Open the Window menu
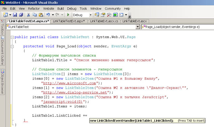214x127 pixels. (96, 9)
